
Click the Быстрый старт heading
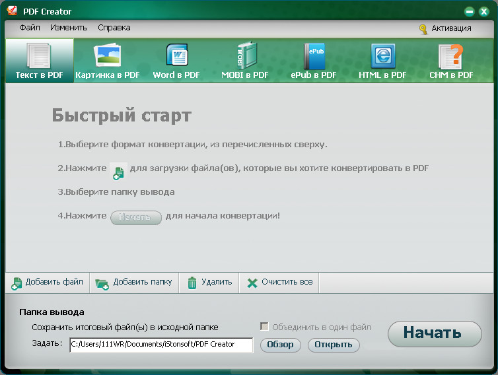122,116
